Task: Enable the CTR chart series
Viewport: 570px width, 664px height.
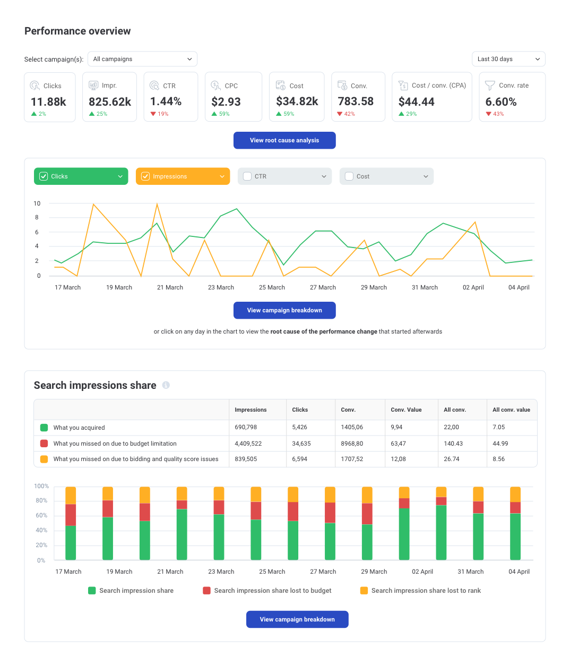Action: click(247, 176)
